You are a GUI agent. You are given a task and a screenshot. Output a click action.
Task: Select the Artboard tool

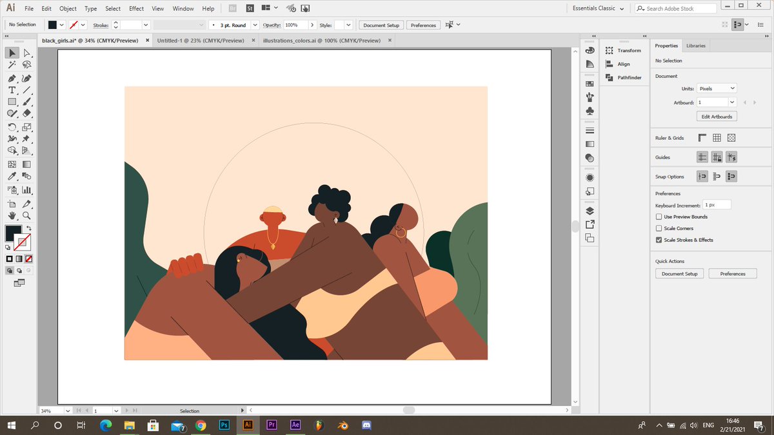[x=12, y=204]
